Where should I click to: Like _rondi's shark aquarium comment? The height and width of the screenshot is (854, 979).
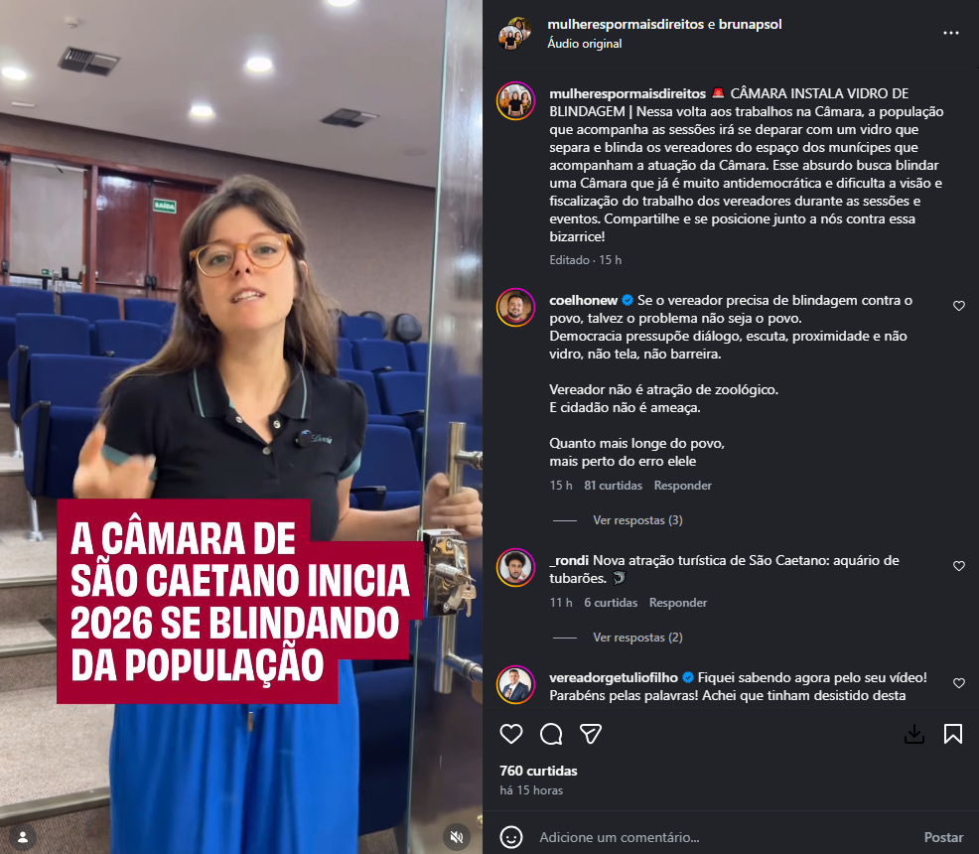click(x=959, y=566)
